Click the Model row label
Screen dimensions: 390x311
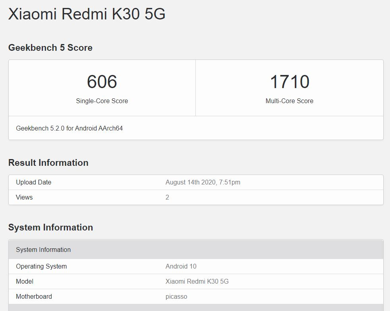[25, 281]
